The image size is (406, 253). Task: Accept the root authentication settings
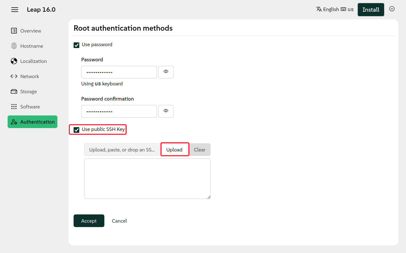89,221
